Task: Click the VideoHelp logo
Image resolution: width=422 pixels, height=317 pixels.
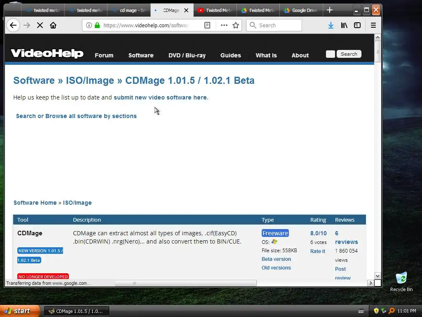Action: pos(47,53)
